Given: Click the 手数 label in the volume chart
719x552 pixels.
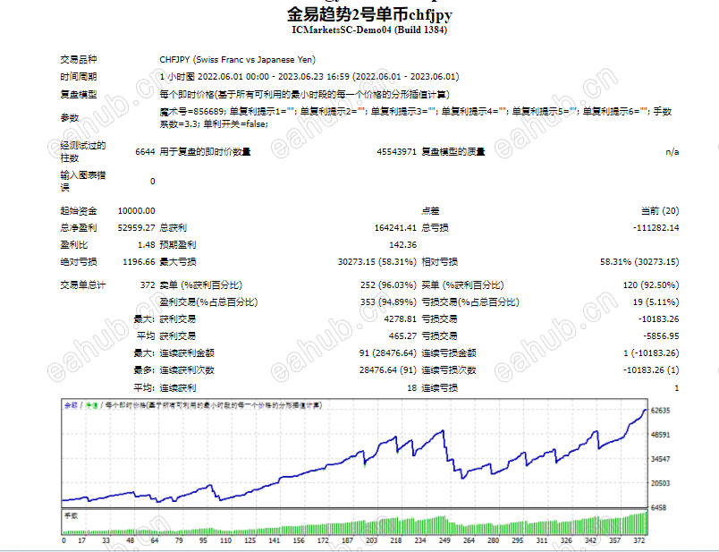Looking at the screenshot, I should [x=71, y=515].
